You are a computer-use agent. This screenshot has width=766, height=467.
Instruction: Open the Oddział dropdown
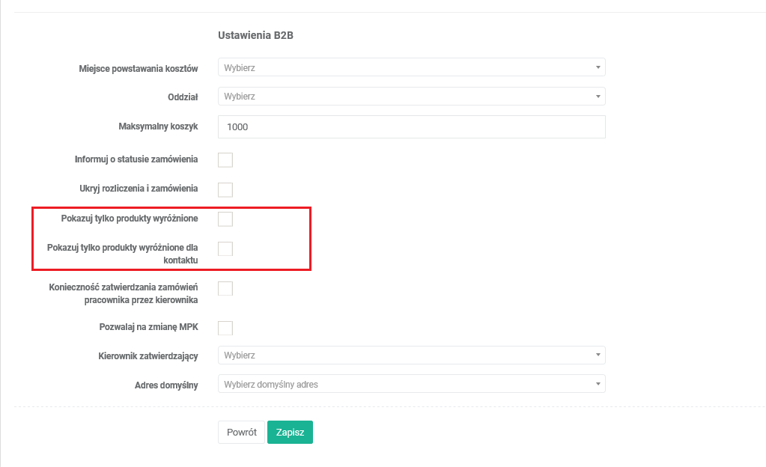410,97
